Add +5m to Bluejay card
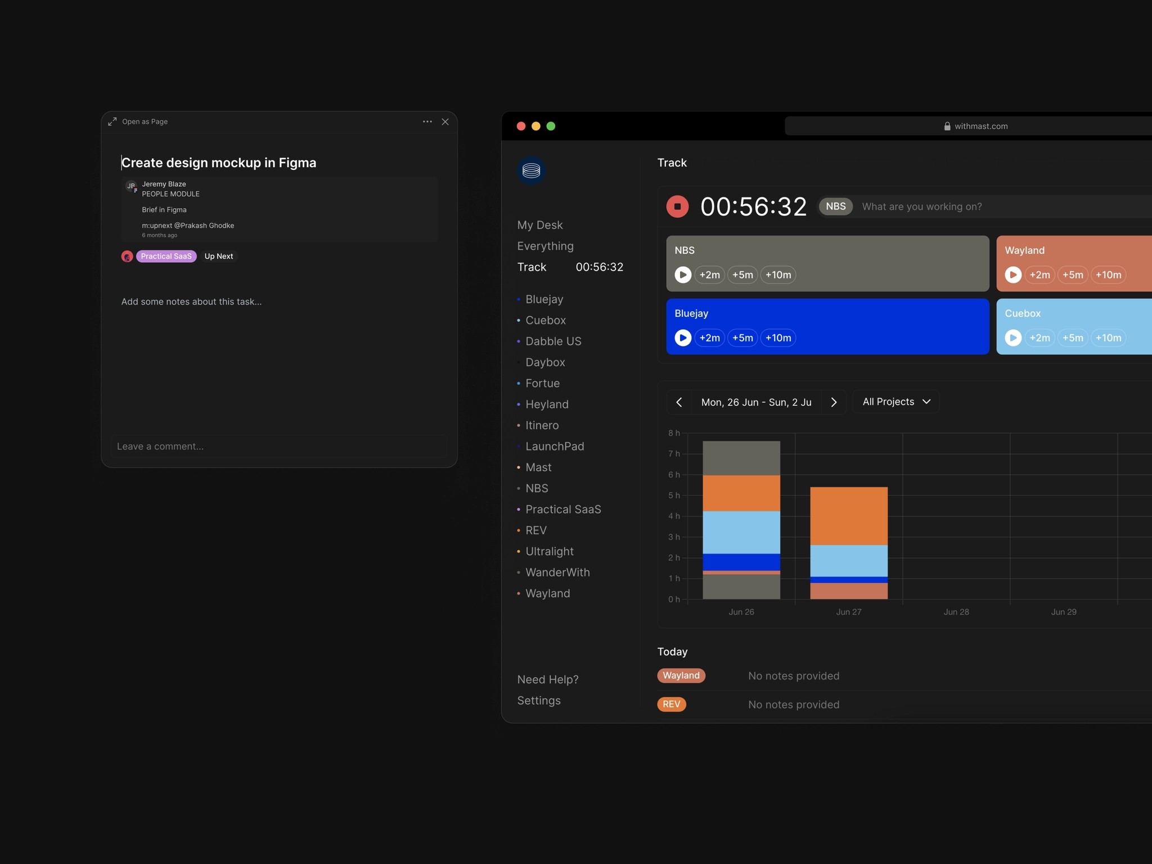Screen dimensions: 1152x864 pyautogui.click(x=742, y=337)
